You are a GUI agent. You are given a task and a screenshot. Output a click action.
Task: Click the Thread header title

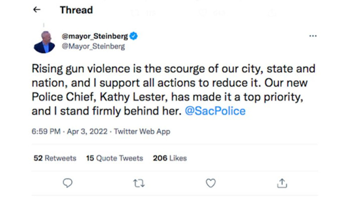(76, 10)
